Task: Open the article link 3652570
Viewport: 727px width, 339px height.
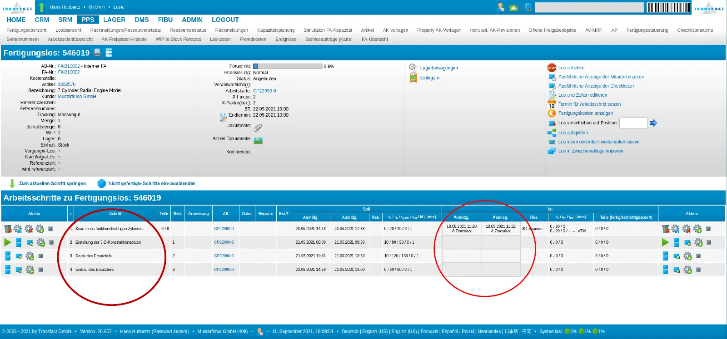Action: tap(67, 84)
